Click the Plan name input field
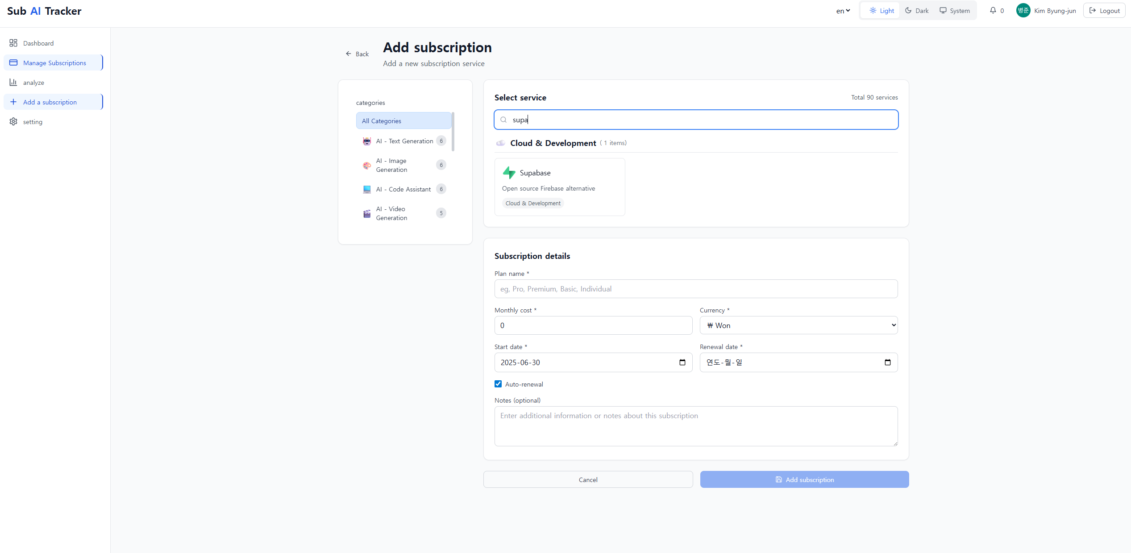 (696, 289)
